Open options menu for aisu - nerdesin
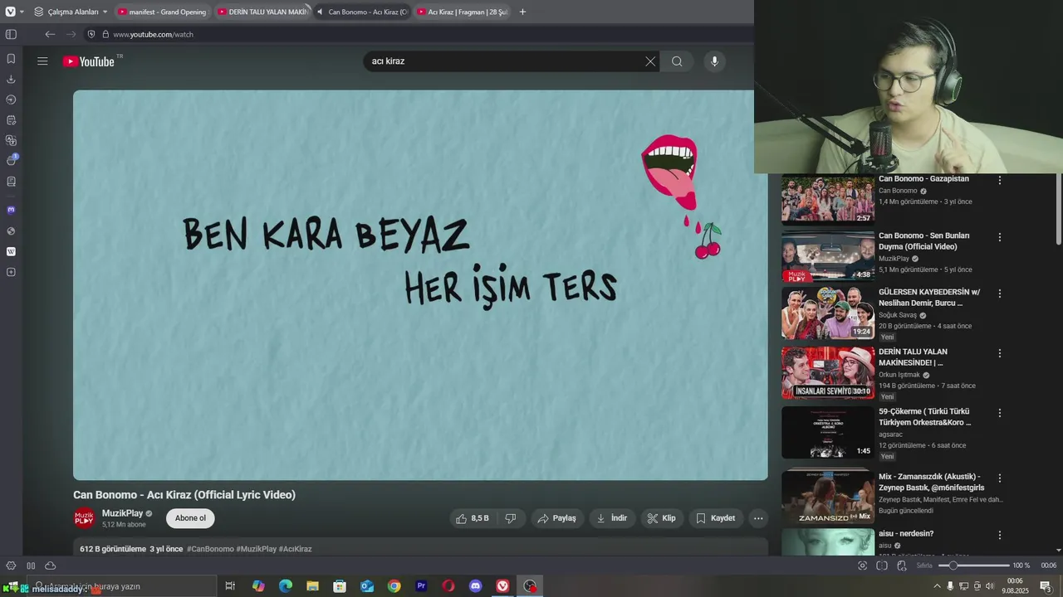The height and width of the screenshot is (597, 1063). pos(1000,536)
